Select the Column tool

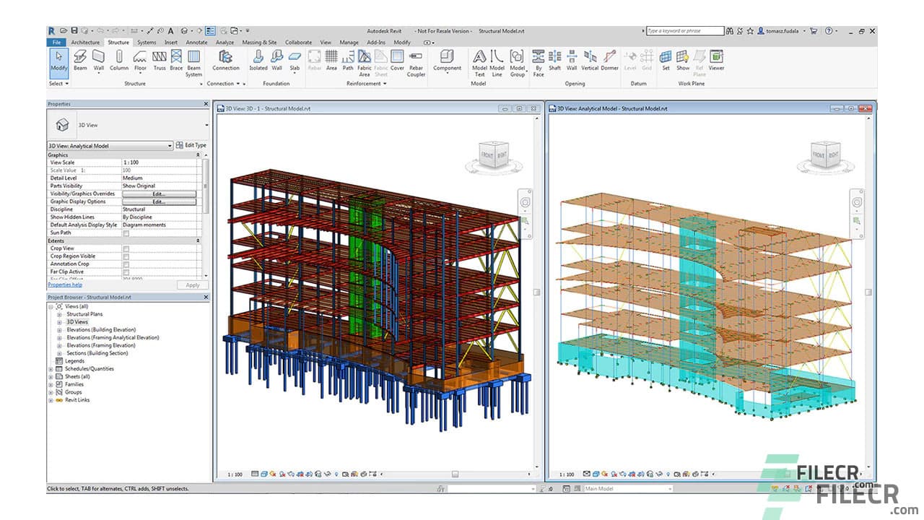119,64
